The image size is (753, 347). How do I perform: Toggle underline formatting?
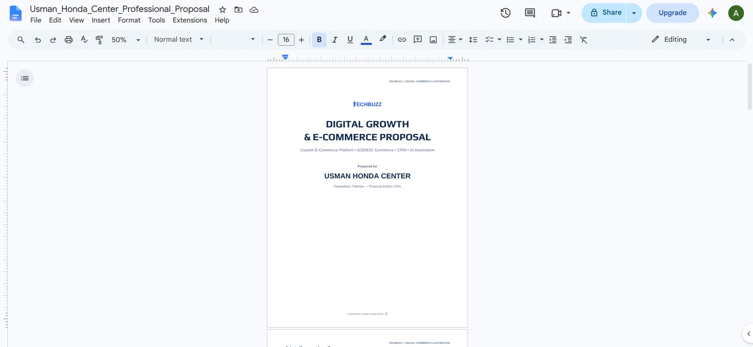(350, 40)
